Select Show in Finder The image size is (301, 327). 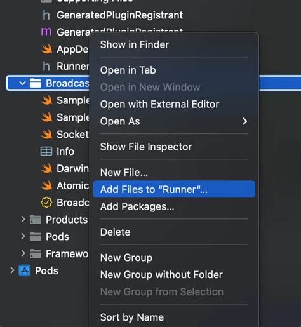tap(135, 44)
